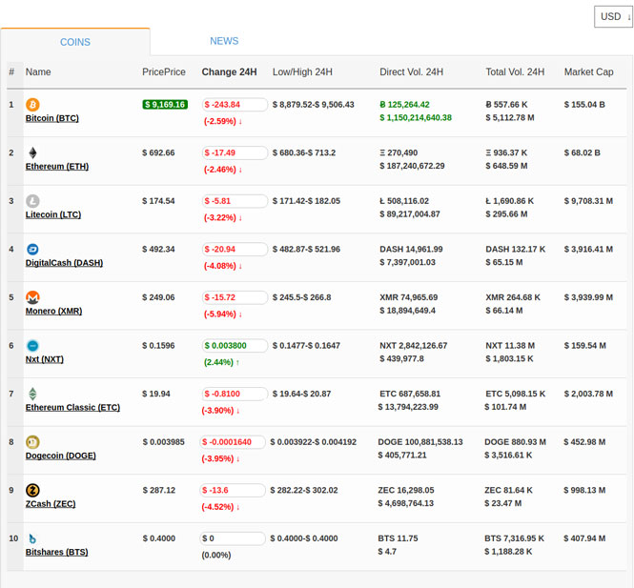Open the DigitalCash (DASH) link
Viewport: 634px width, 588px height.
point(64,263)
